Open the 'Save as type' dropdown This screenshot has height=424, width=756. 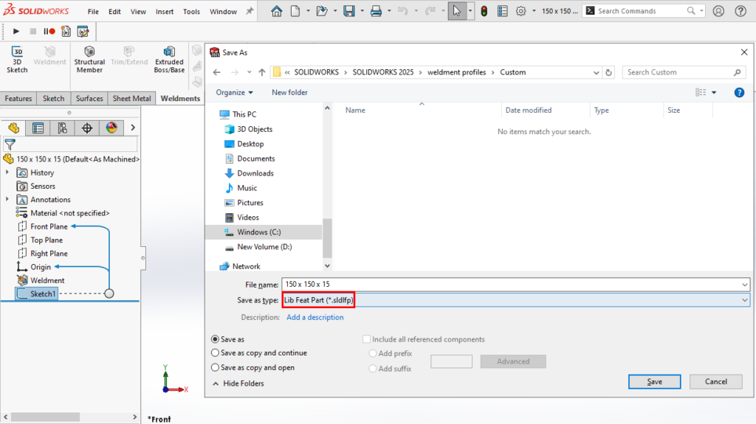point(744,300)
